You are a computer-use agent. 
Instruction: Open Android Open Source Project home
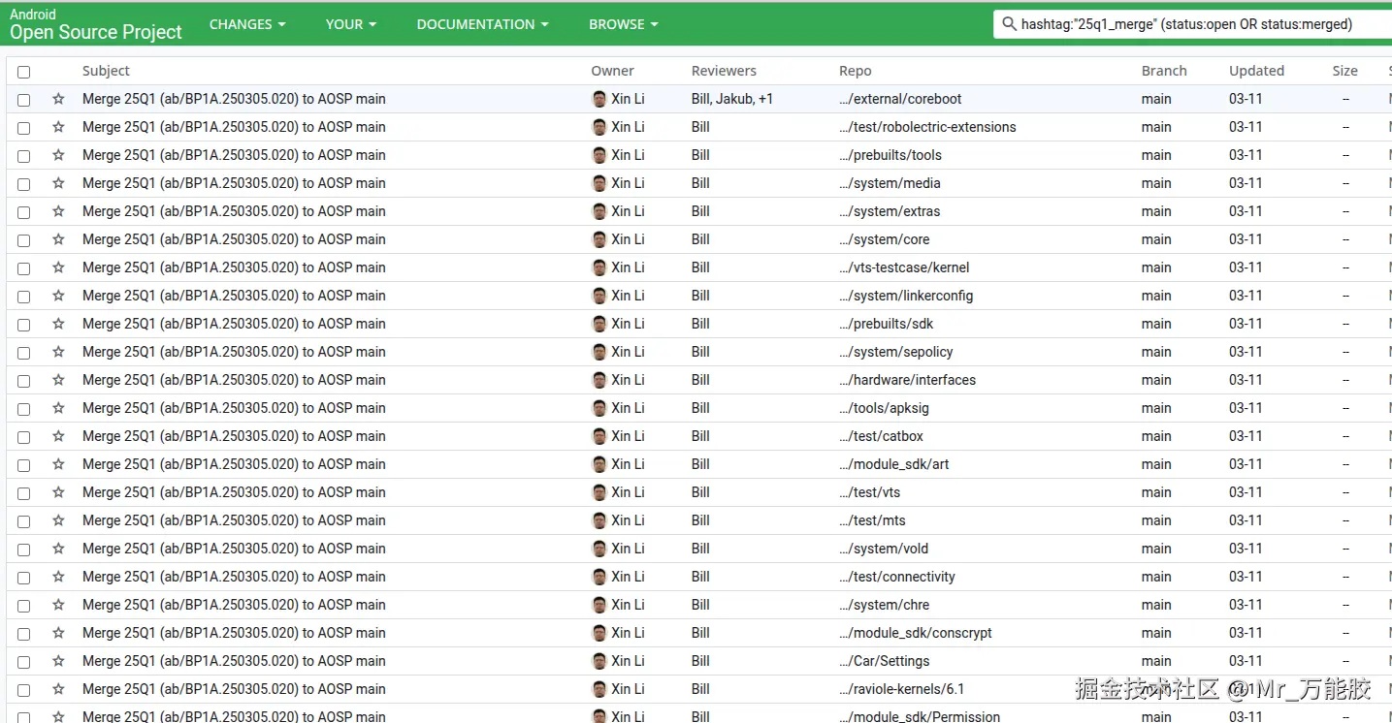coord(96,24)
